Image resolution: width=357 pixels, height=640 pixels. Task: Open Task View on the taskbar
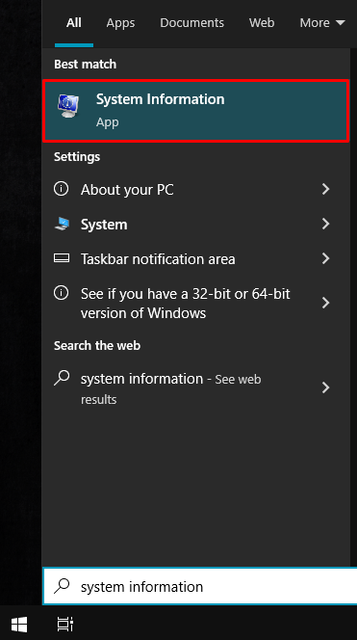click(64, 624)
